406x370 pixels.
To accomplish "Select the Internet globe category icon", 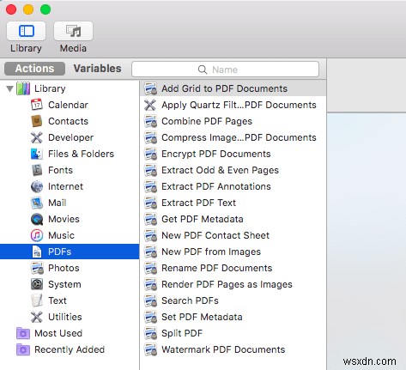I will coord(37,186).
